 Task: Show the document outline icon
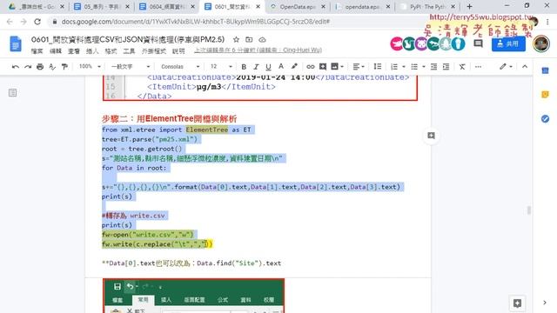(x=12, y=93)
